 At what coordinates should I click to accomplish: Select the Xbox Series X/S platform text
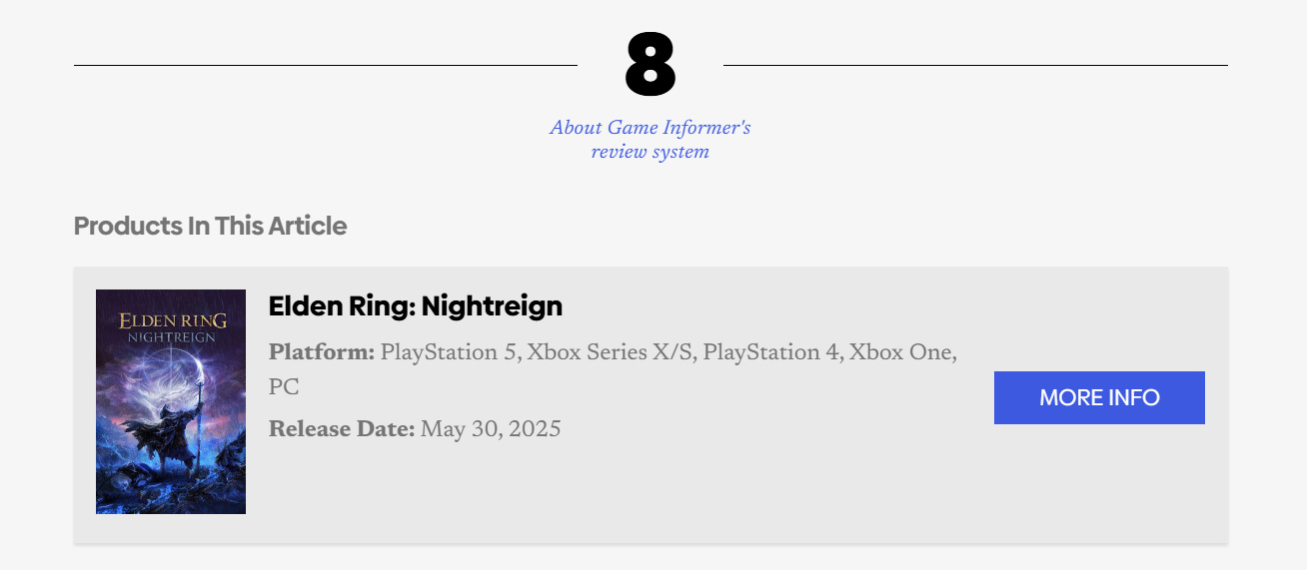(x=610, y=353)
